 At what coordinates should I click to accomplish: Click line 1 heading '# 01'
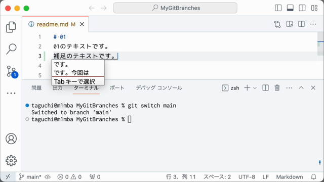tap(60, 37)
